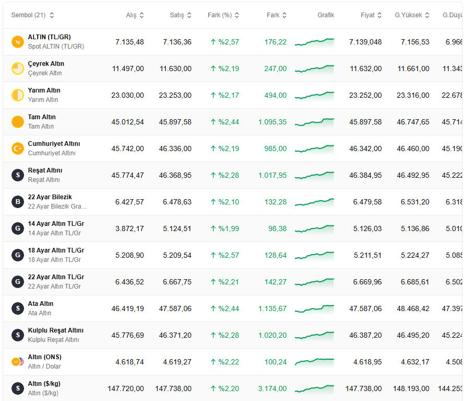470x401 pixels.
Task: Sort by the Alış column header
Action: pyautogui.click(x=135, y=15)
